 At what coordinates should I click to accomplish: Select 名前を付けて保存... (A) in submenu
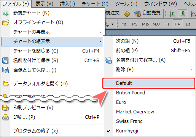point(149,60)
